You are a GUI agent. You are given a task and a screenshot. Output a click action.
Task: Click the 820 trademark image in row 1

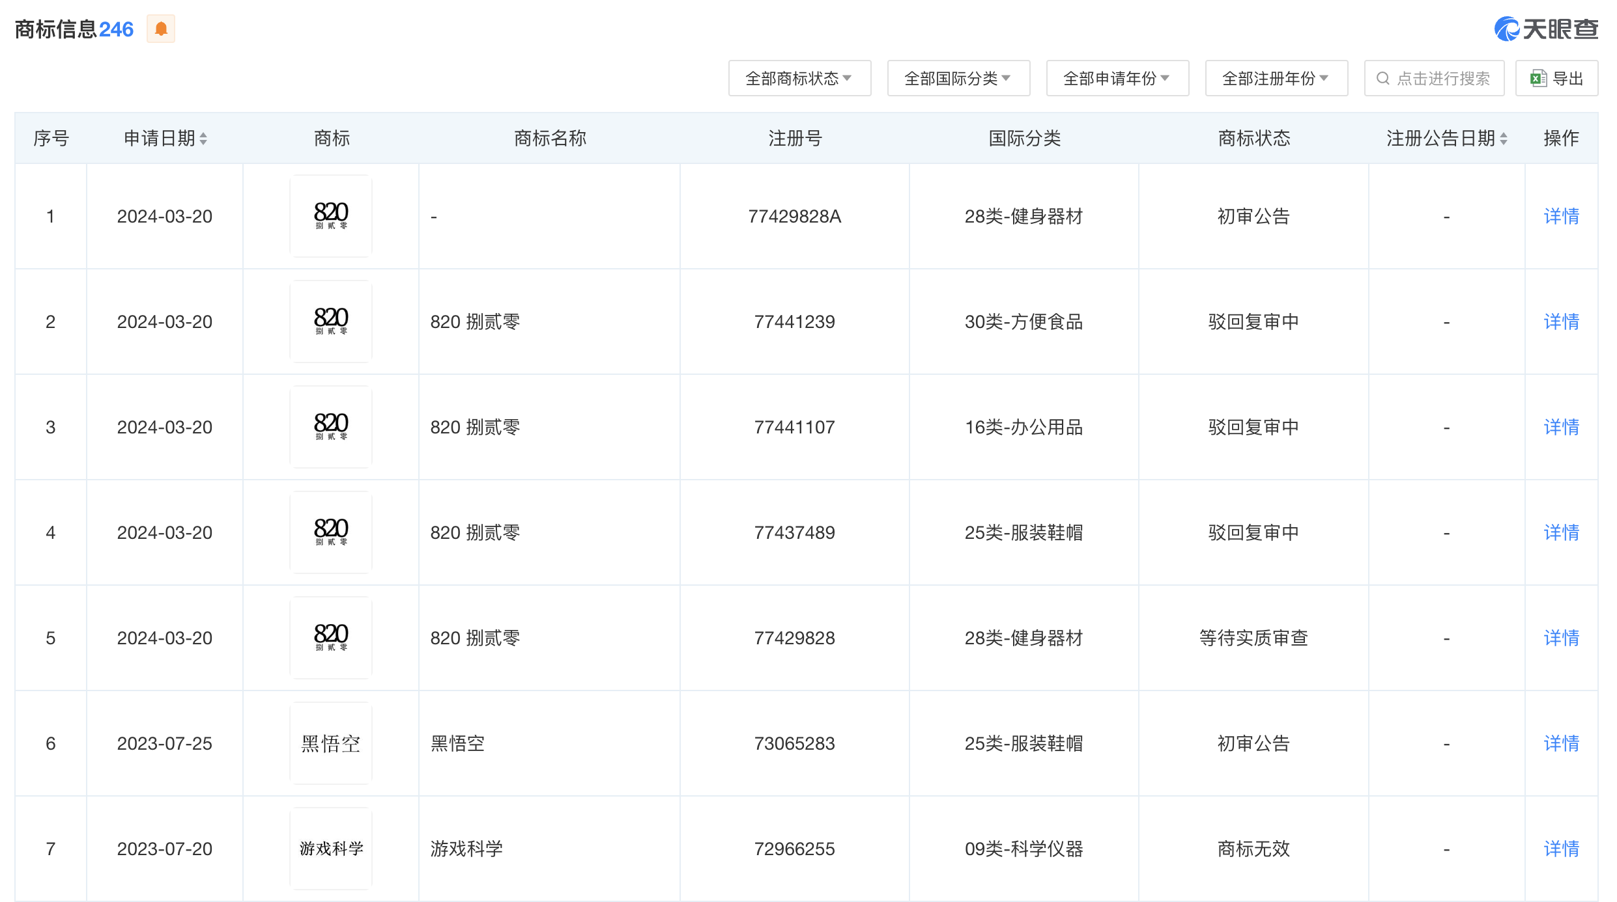tap(331, 216)
